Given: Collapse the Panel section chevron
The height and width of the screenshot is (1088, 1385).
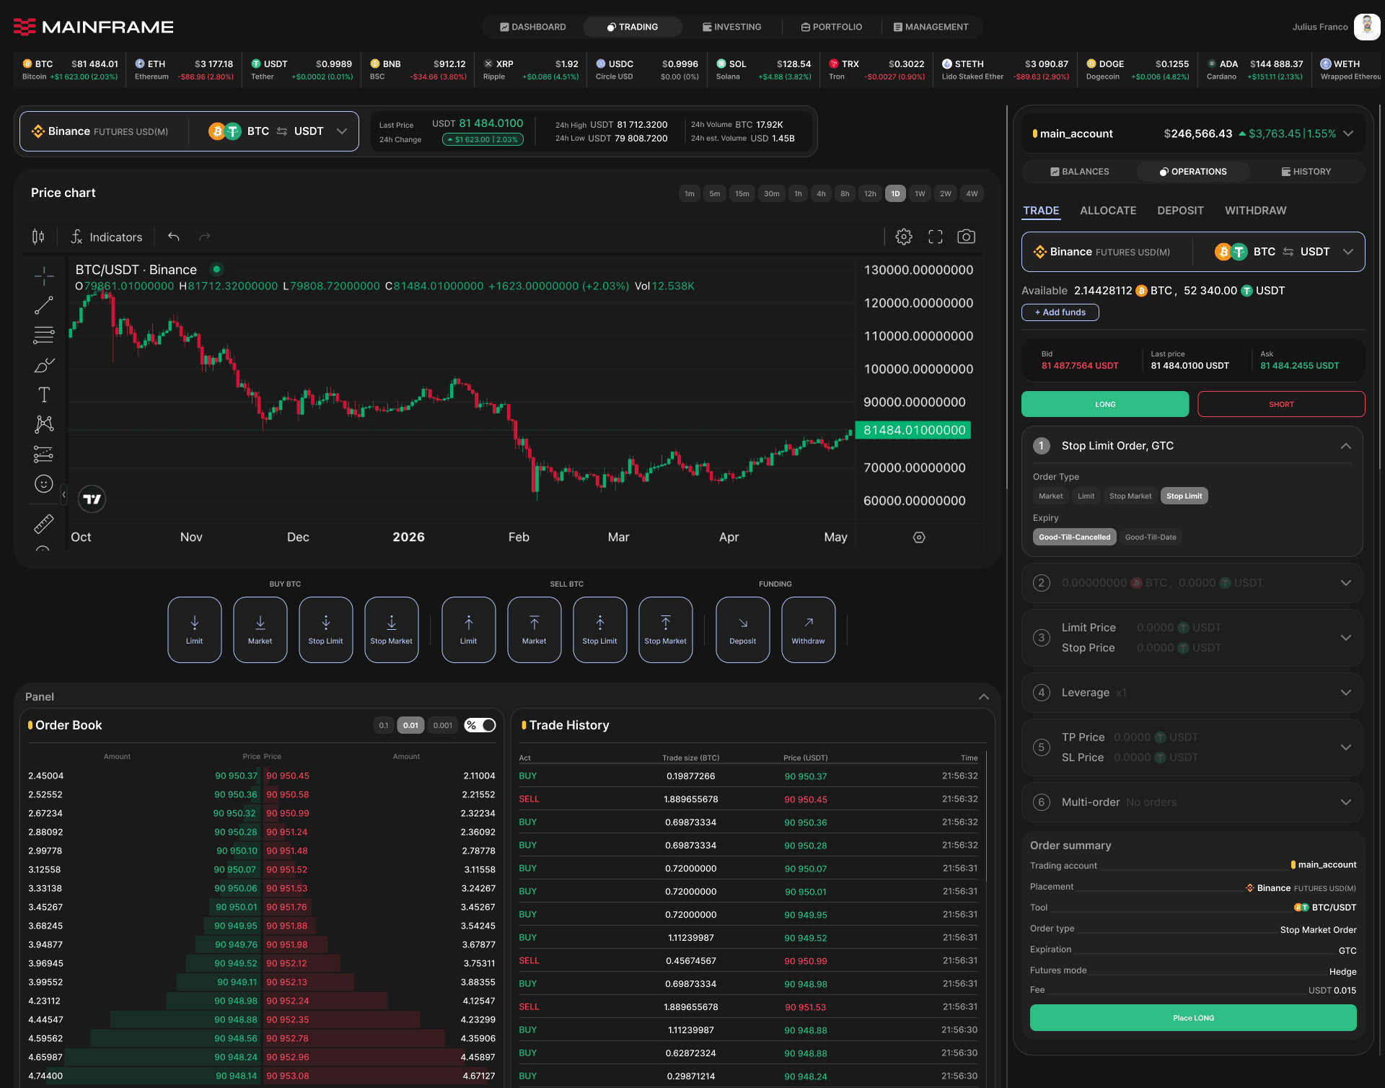Looking at the screenshot, I should pyautogui.click(x=983, y=697).
